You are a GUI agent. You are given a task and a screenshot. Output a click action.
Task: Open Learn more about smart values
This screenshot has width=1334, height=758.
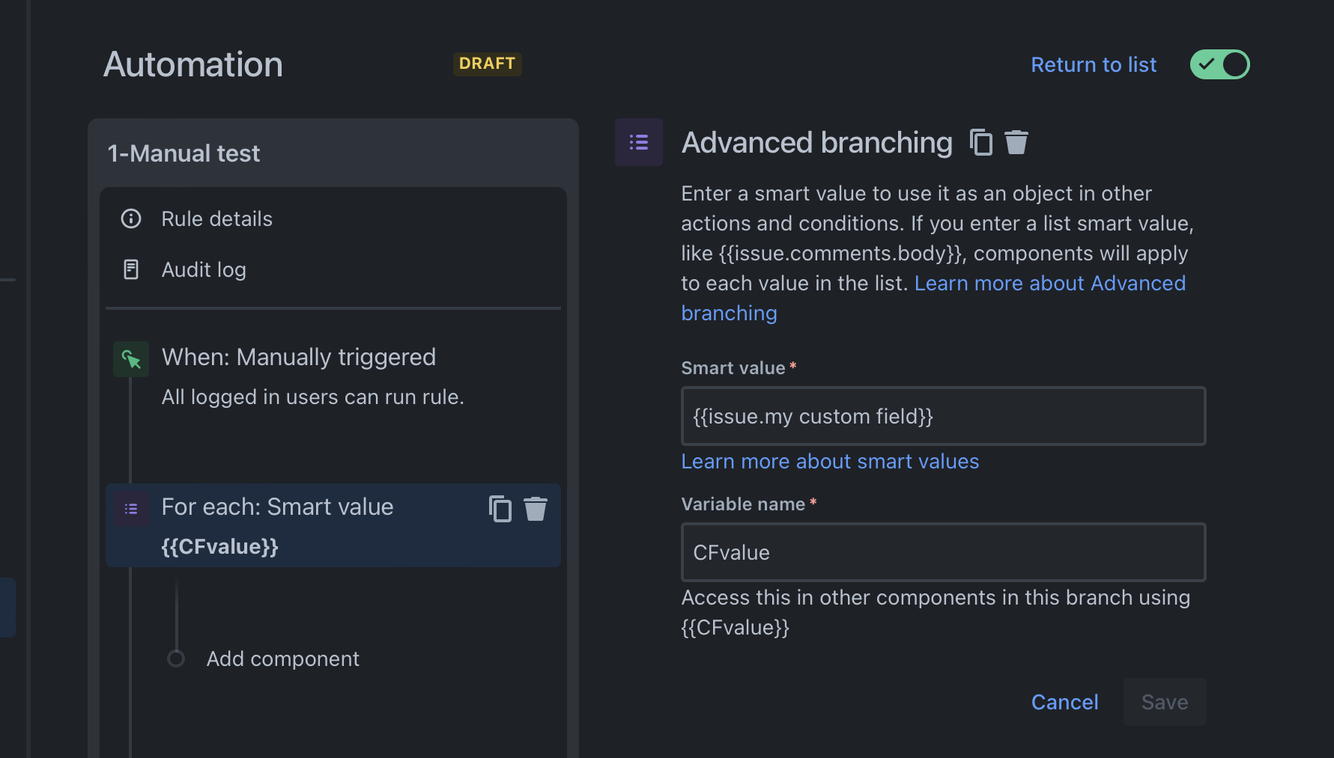point(830,461)
